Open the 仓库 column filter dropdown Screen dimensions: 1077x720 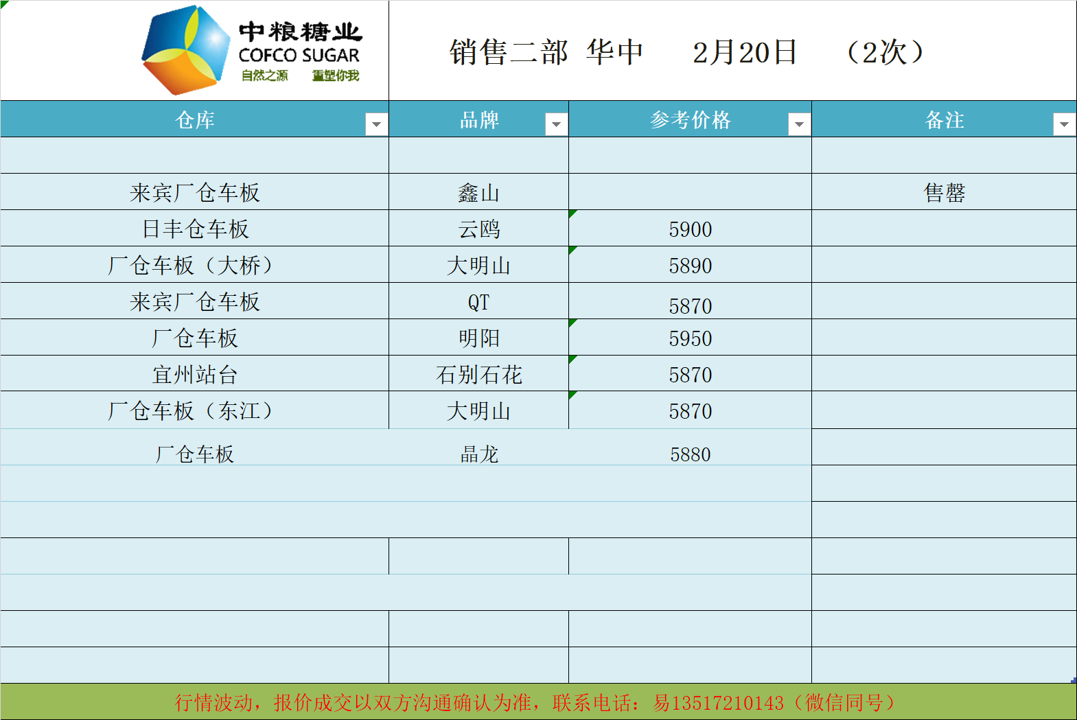point(376,124)
